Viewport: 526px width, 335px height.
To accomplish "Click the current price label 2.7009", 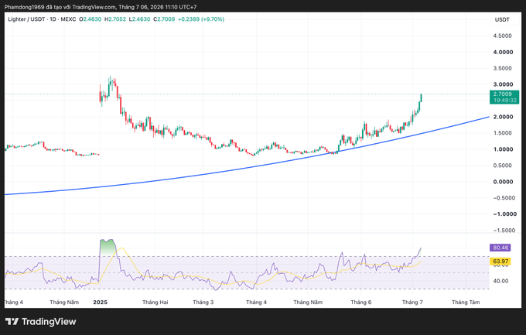I will tap(504, 97).
